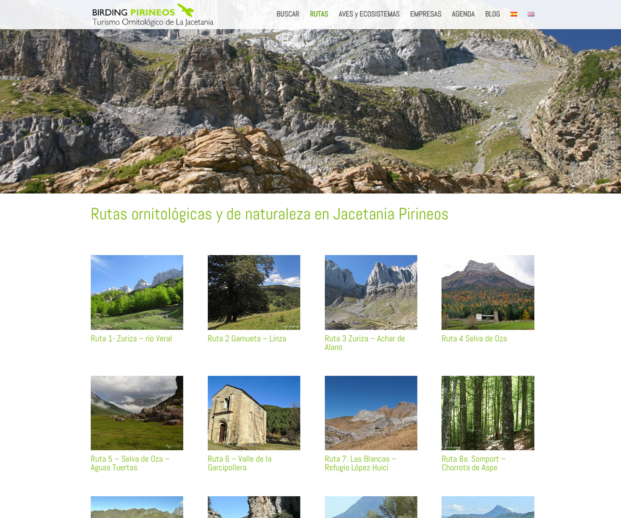Screen dimensions: 621x518
Task: Open the EMPRESAS menu item
Action: 426,14
